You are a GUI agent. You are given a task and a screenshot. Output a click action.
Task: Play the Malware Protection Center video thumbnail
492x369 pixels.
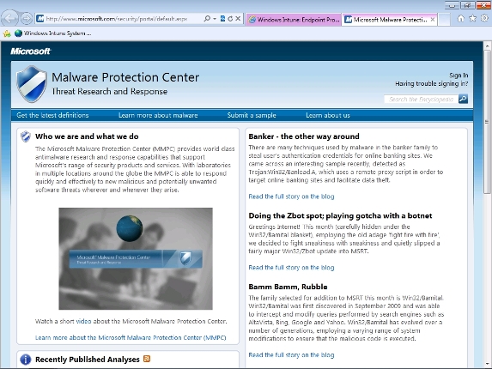click(x=136, y=258)
